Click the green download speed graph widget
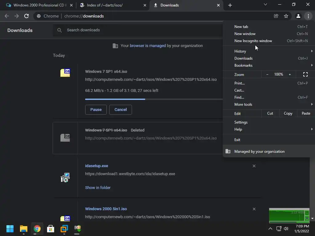Image resolution: width=315 pixels, height=236 pixels. 289,215
